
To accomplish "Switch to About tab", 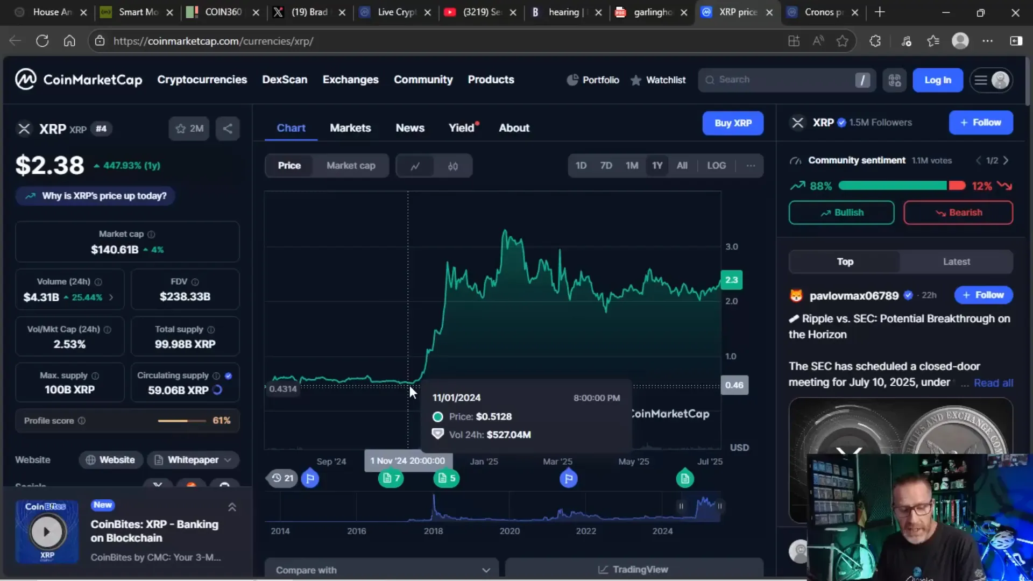I will [514, 128].
